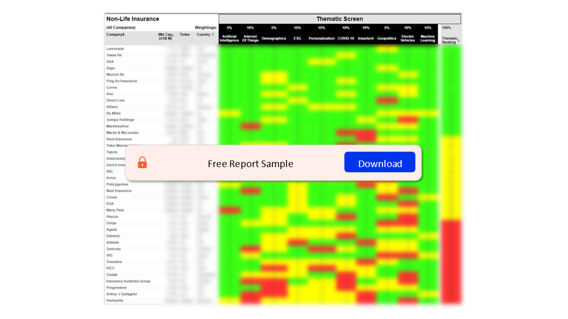Select the AIG company row

pos(109,172)
